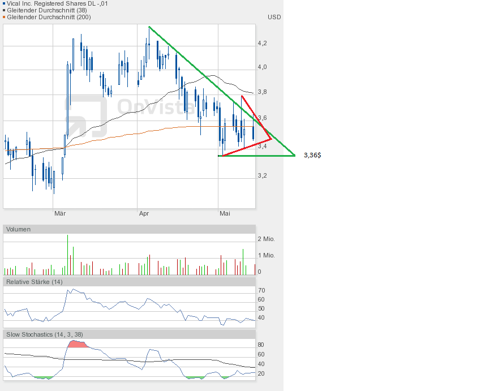This screenshot has width=481, height=391.
Task: Click the 'Gleitender Durchschnitt (38)' legend entry
Action: [47, 10]
